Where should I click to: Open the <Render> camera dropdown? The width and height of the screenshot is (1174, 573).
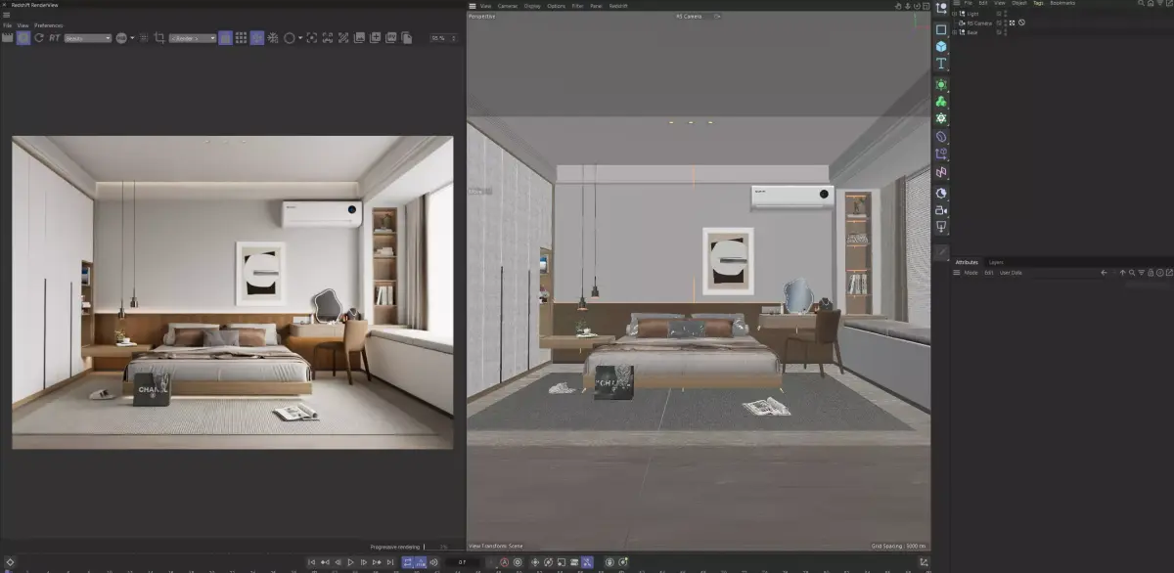(x=193, y=37)
